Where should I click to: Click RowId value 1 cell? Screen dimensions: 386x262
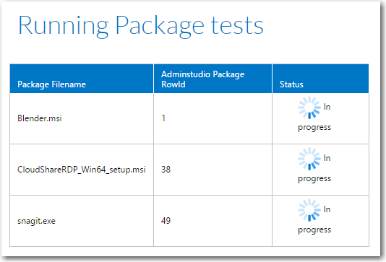(x=213, y=118)
